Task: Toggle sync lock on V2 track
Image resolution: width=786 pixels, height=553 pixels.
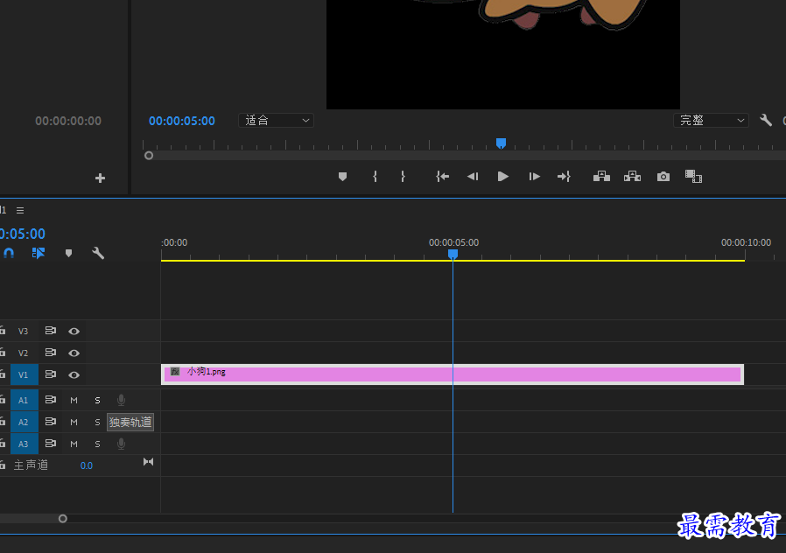Action: pyautogui.click(x=51, y=353)
